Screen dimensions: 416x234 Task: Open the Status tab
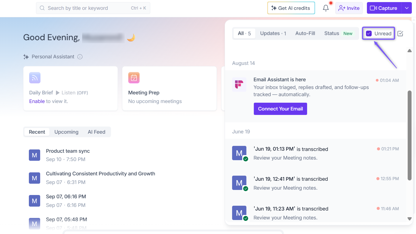click(339, 34)
